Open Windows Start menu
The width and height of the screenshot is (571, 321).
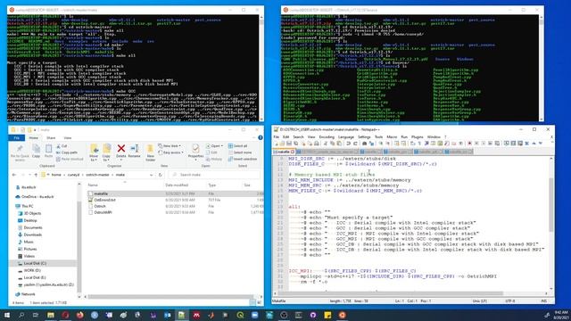point(7,315)
